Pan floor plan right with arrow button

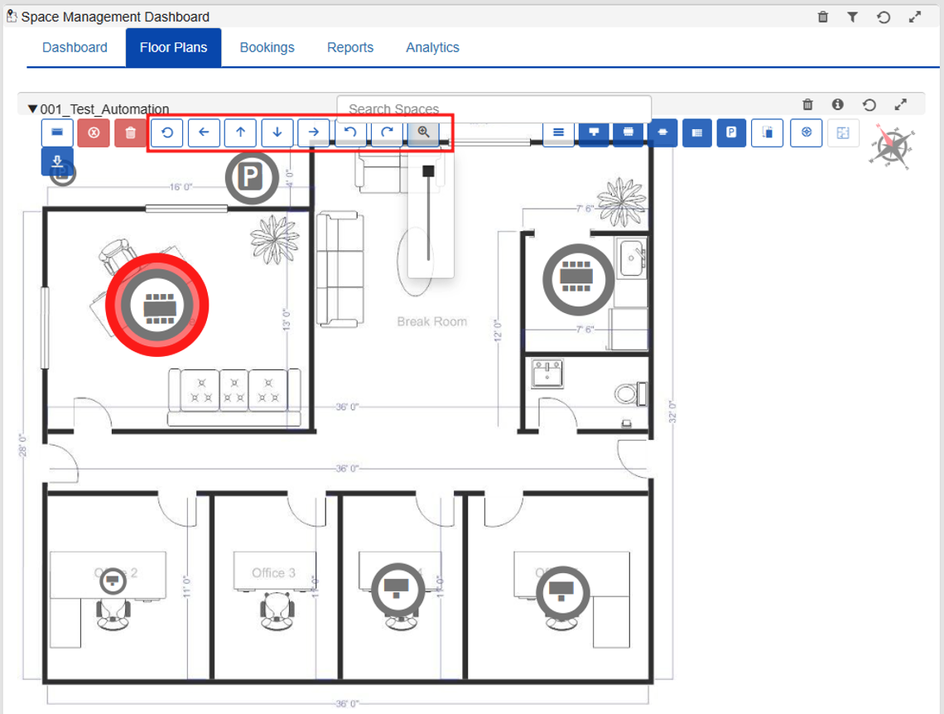click(314, 133)
